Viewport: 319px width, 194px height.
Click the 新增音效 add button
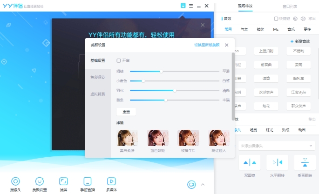click(x=300, y=41)
